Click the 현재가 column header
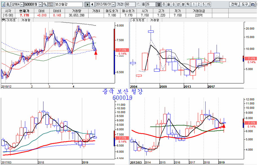 click(x=24, y=11)
